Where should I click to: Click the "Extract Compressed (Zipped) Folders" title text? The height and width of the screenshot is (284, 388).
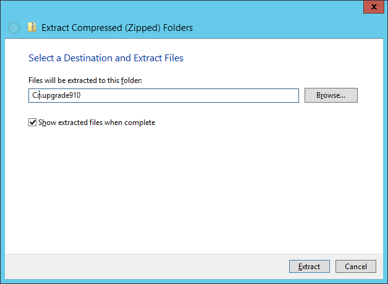117,28
